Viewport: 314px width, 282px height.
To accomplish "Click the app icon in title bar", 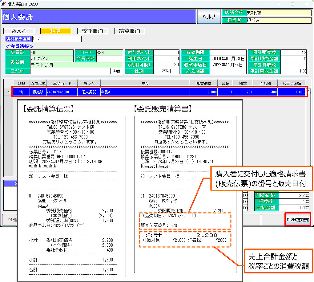I will click(x=4, y=4).
